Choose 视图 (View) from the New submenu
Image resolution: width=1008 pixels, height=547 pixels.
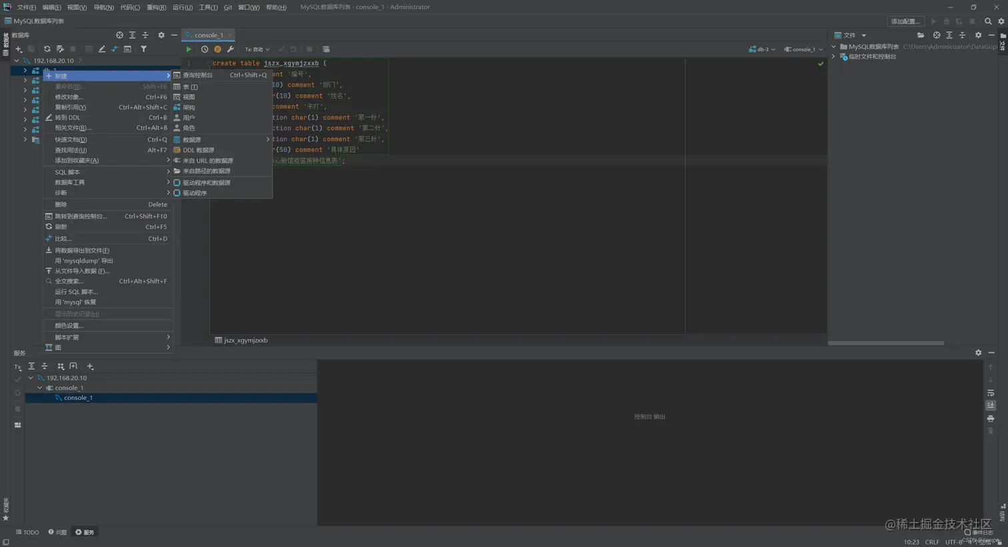pos(222,97)
